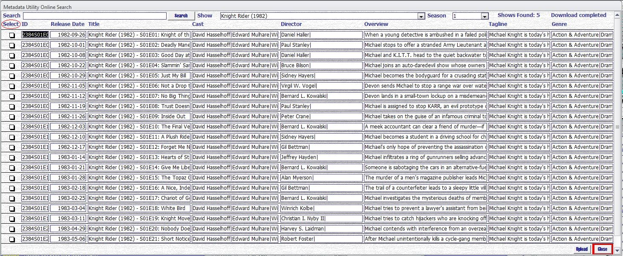Screen dimensions: 623x256
Task: Select checkbox beside S01E15 The Topaz row
Action: click(12, 178)
